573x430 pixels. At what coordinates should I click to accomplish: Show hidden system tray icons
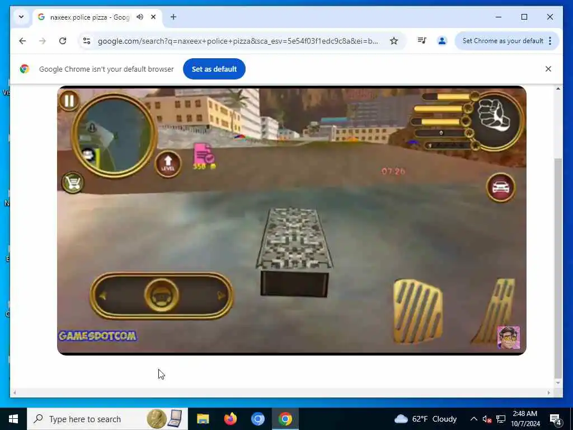point(473,419)
